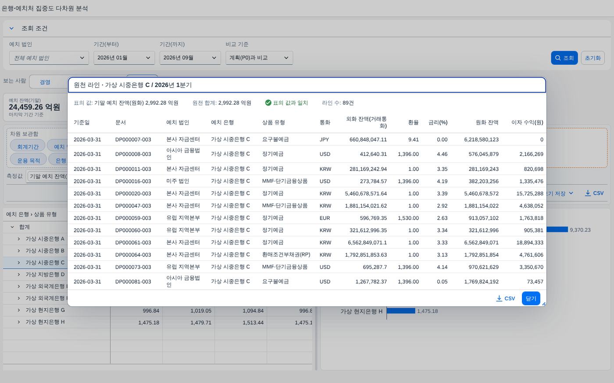Screen dimensions: 614x383
Task: Click the 6,562,849,071 KRW balance cell
Action: point(481,242)
